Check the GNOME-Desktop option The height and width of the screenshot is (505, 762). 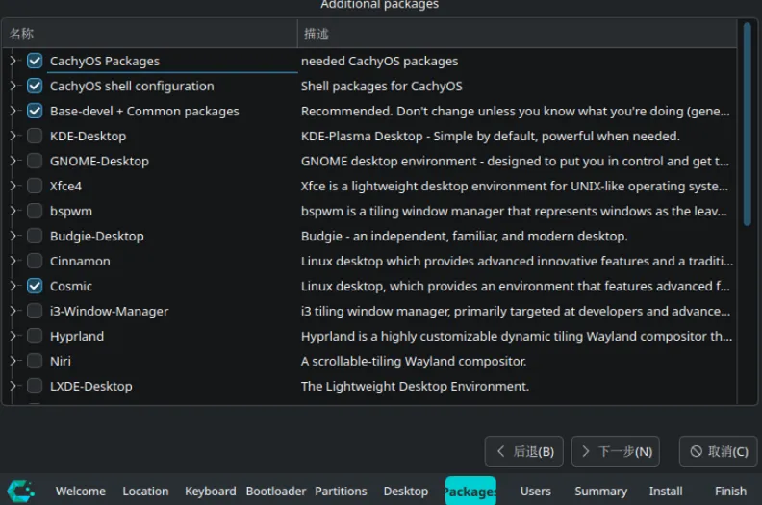pos(35,162)
